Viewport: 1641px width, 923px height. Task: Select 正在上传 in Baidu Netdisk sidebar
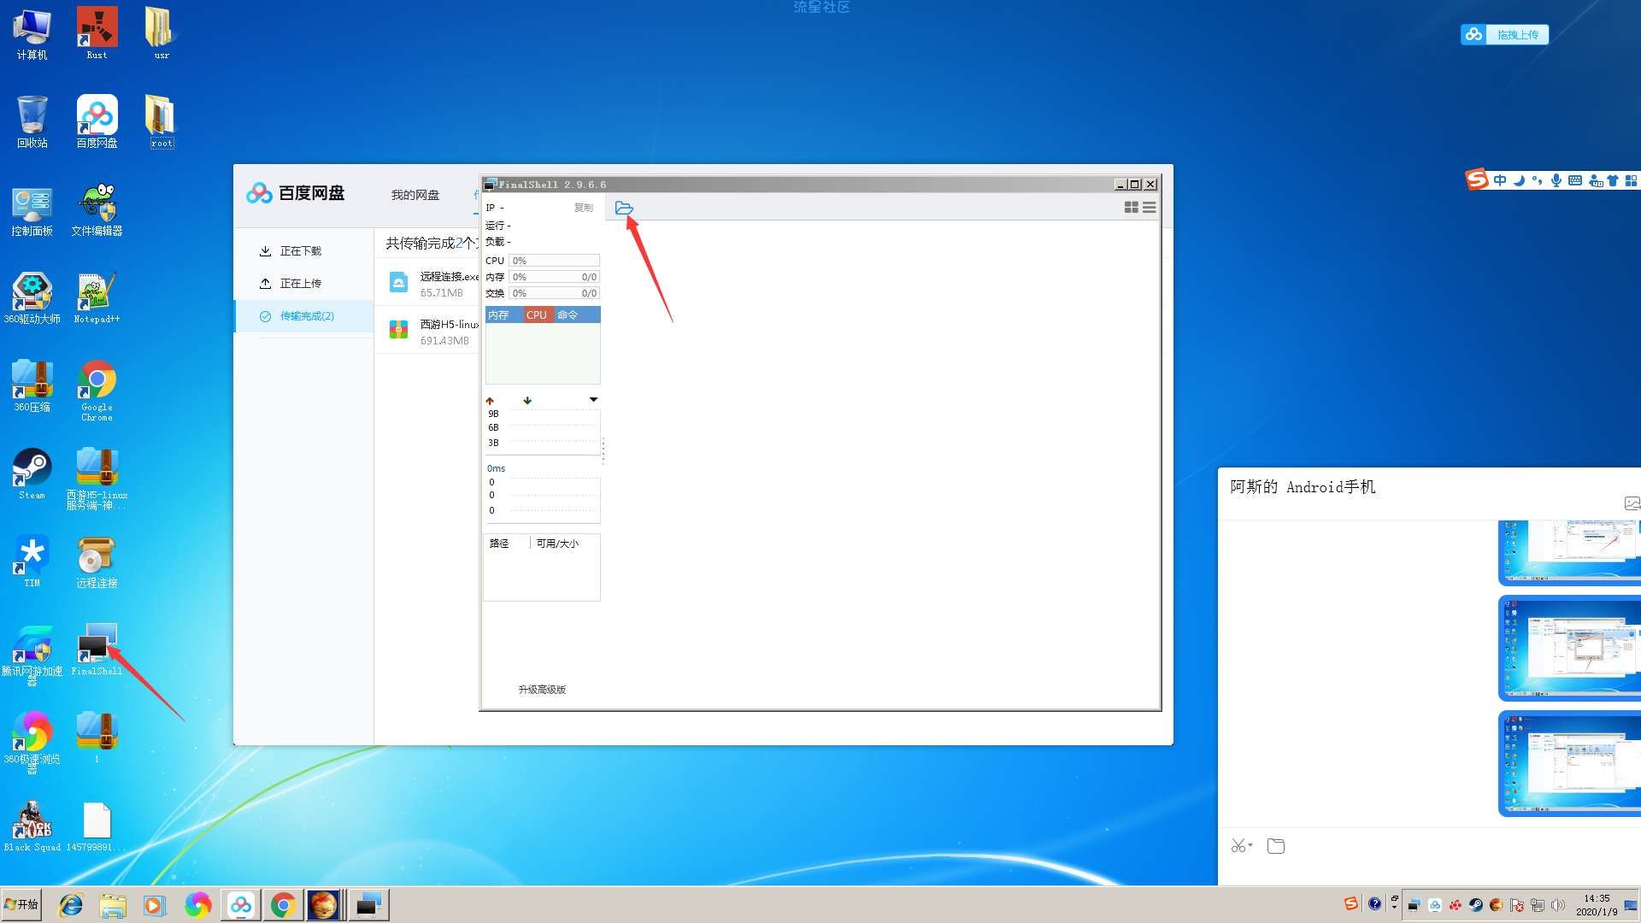click(301, 284)
